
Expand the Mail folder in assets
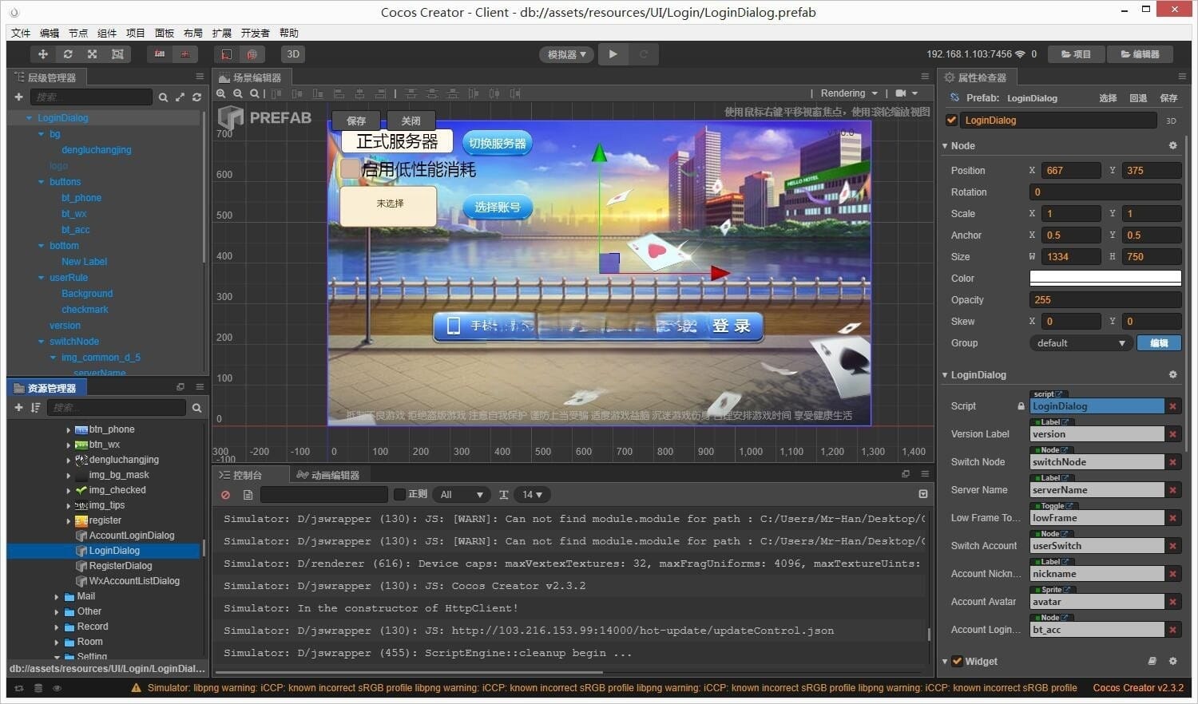click(x=57, y=597)
